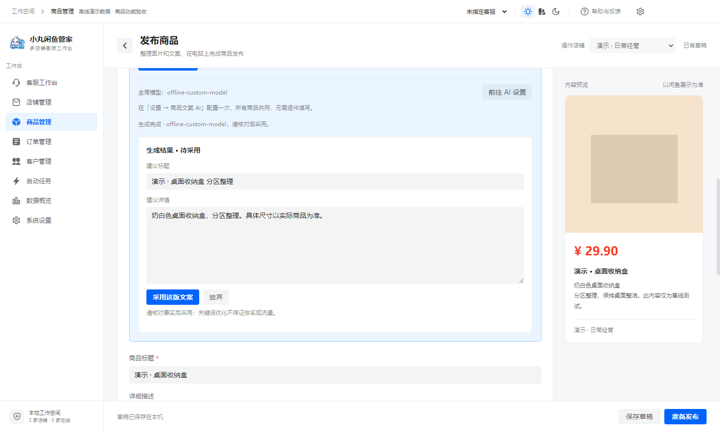Focus the 商品标题 input field
This screenshot has height=432, width=720.
point(335,375)
